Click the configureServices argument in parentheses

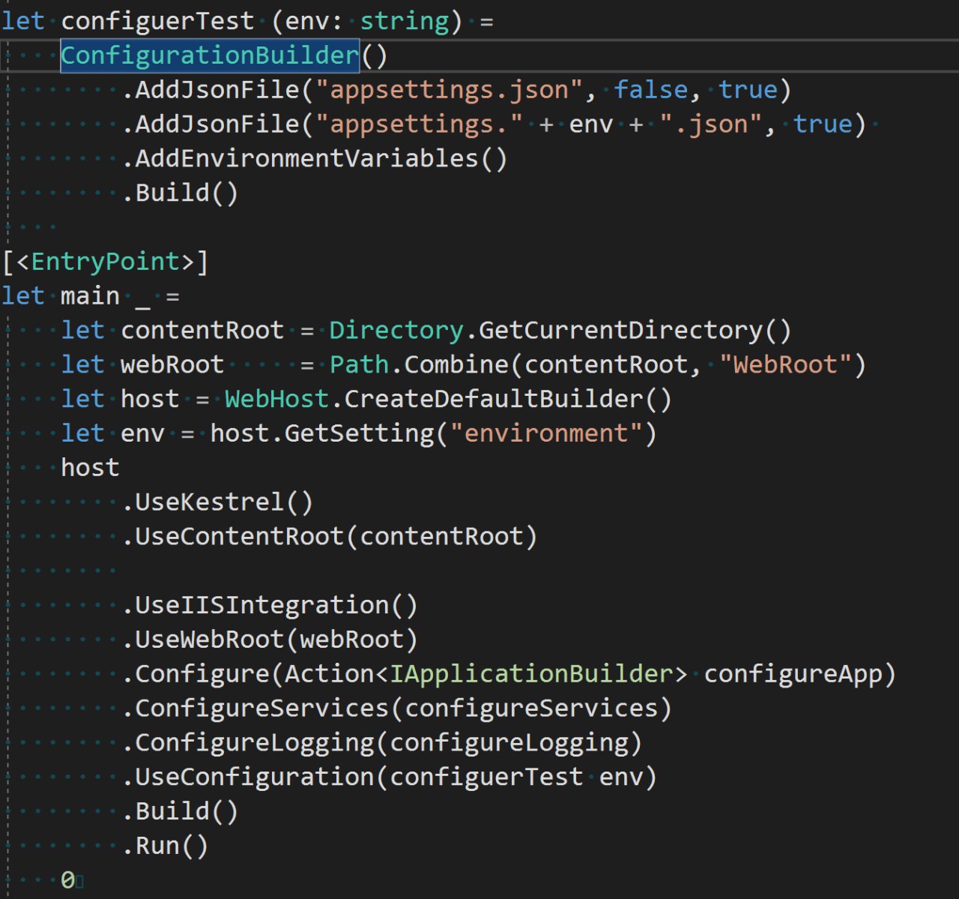pyautogui.click(x=531, y=709)
